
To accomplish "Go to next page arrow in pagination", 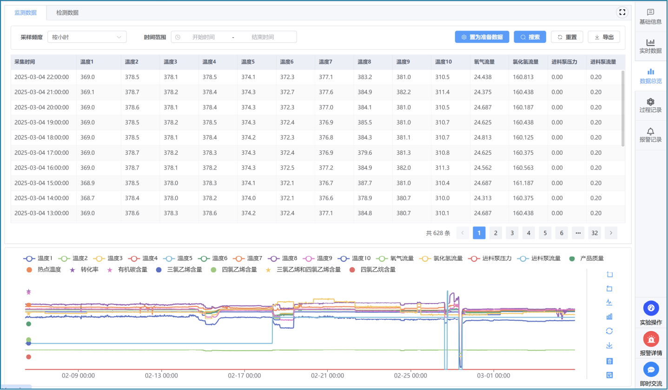I will pyautogui.click(x=611, y=233).
